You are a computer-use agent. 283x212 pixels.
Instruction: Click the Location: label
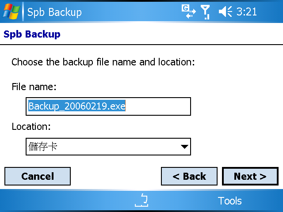(x=31, y=127)
